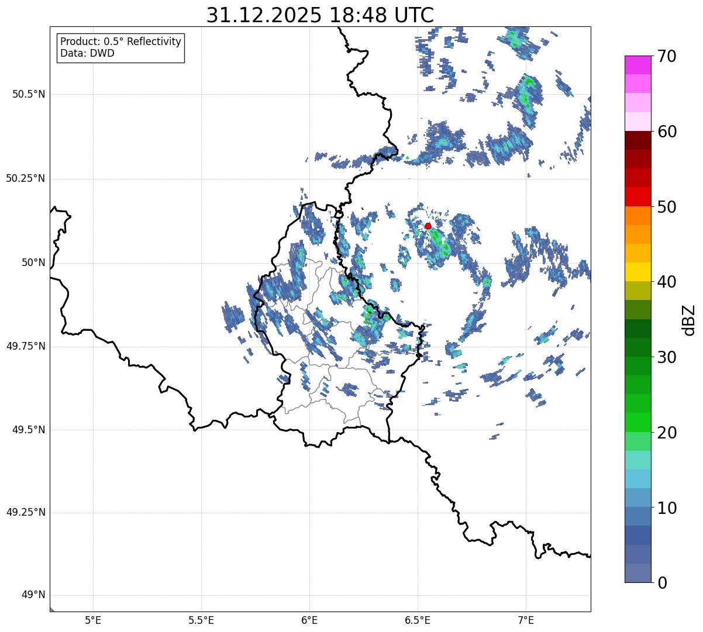Click the "dBZ" colorbar label

pyautogui.click(x=689, y=319)
